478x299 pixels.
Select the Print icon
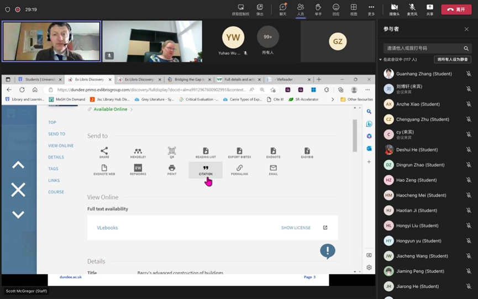(172, 168)
